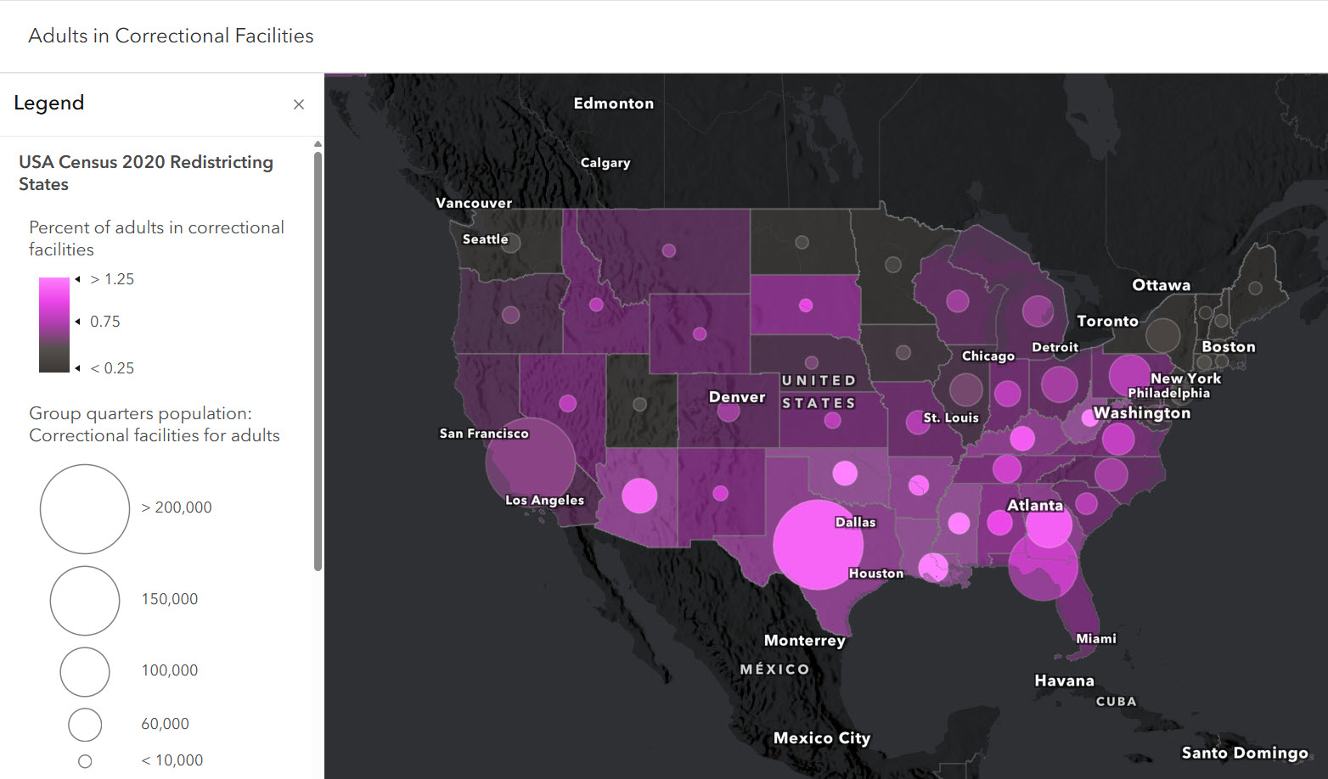Click the 'Miami' city label

1096,639
